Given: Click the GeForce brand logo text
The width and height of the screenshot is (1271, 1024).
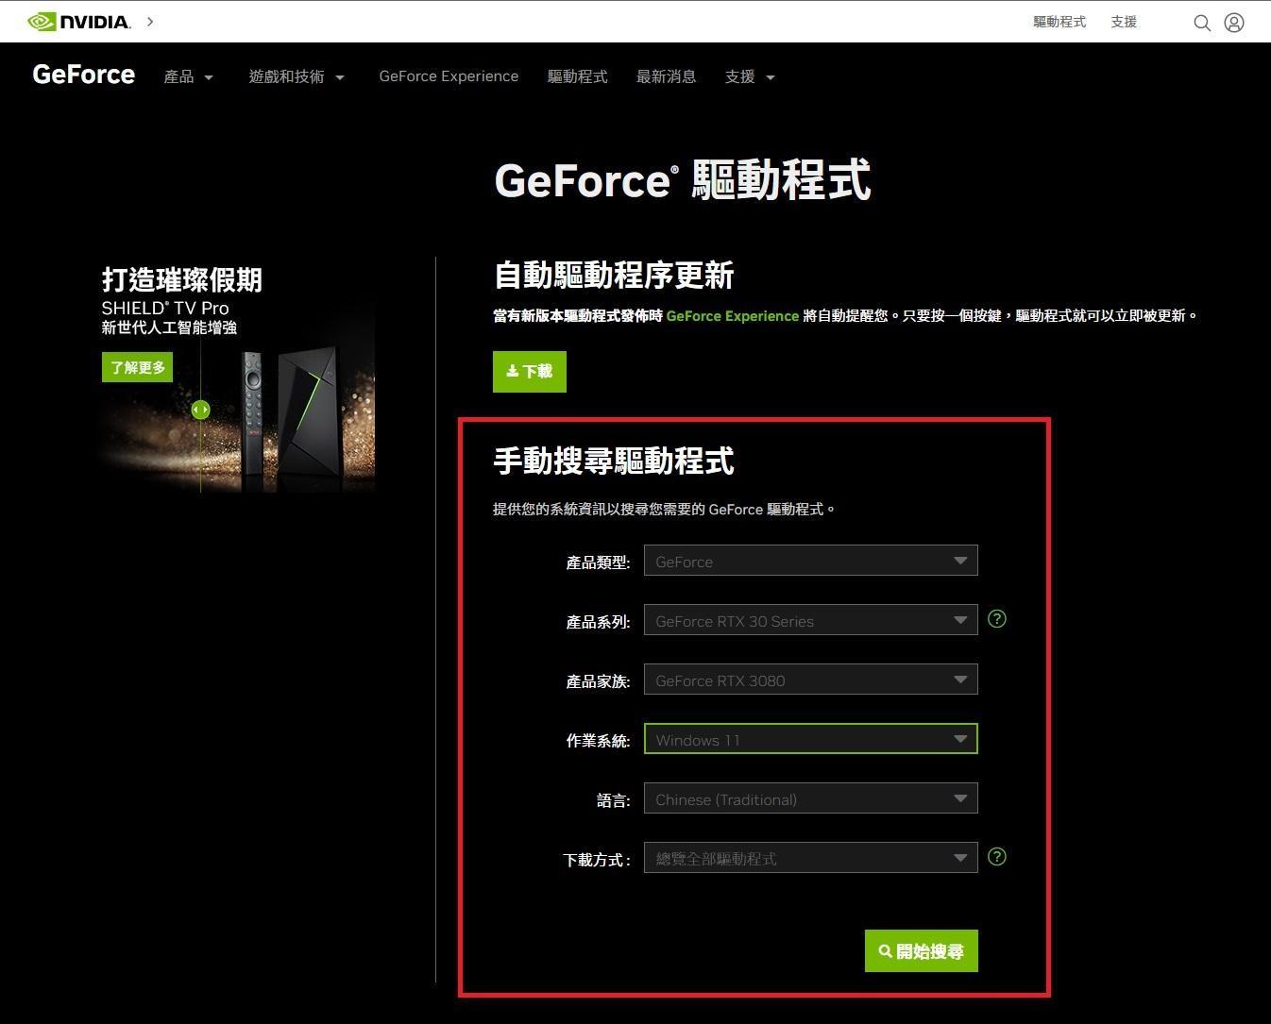Looking at the screenshot, I should tap(83, 75).
